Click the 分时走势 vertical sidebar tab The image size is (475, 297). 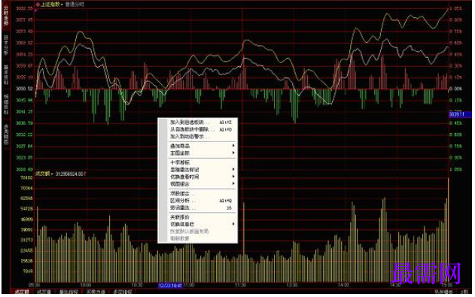coord(6,16)
